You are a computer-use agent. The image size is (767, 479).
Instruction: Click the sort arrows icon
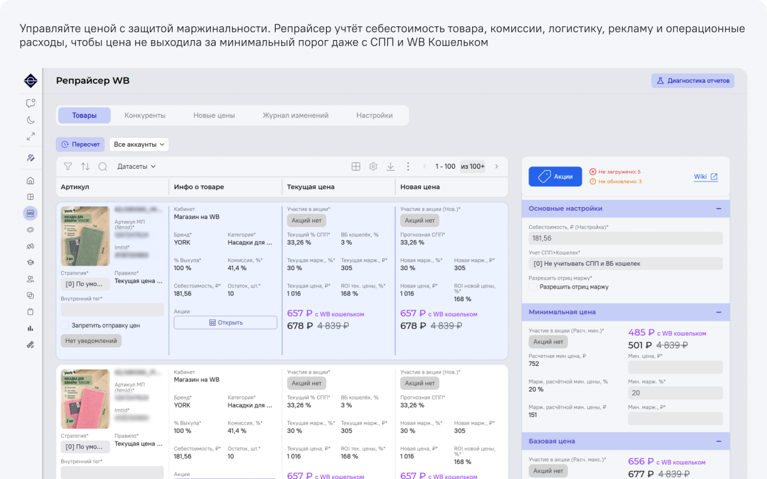(85, 166)
